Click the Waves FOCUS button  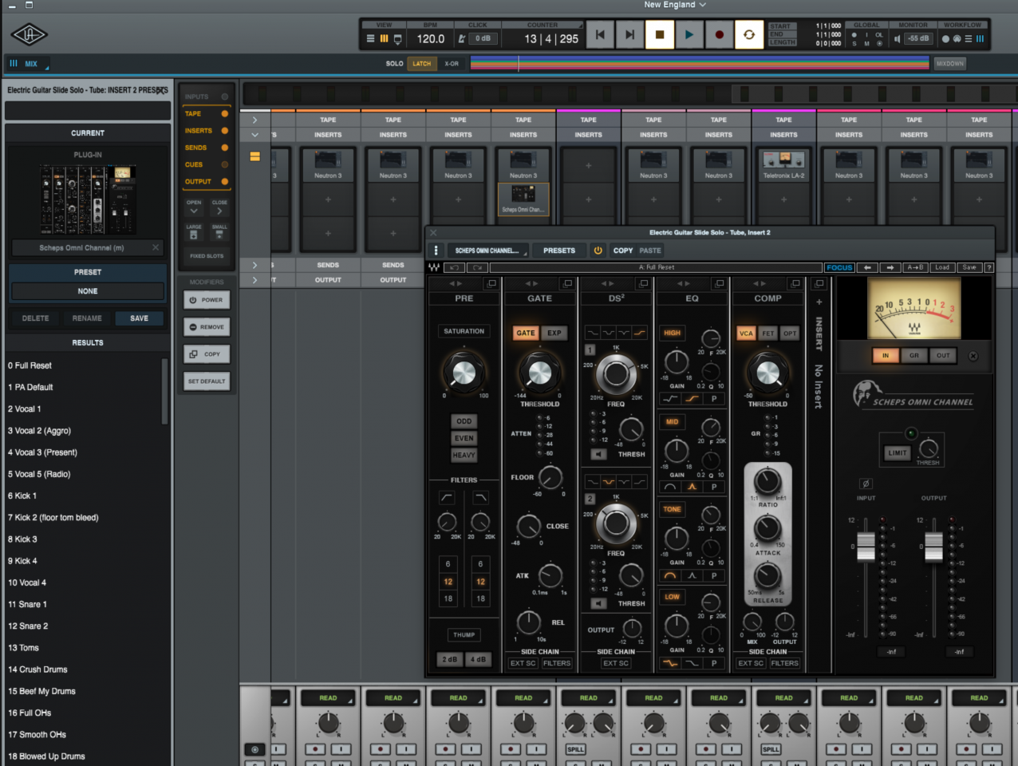839,267
